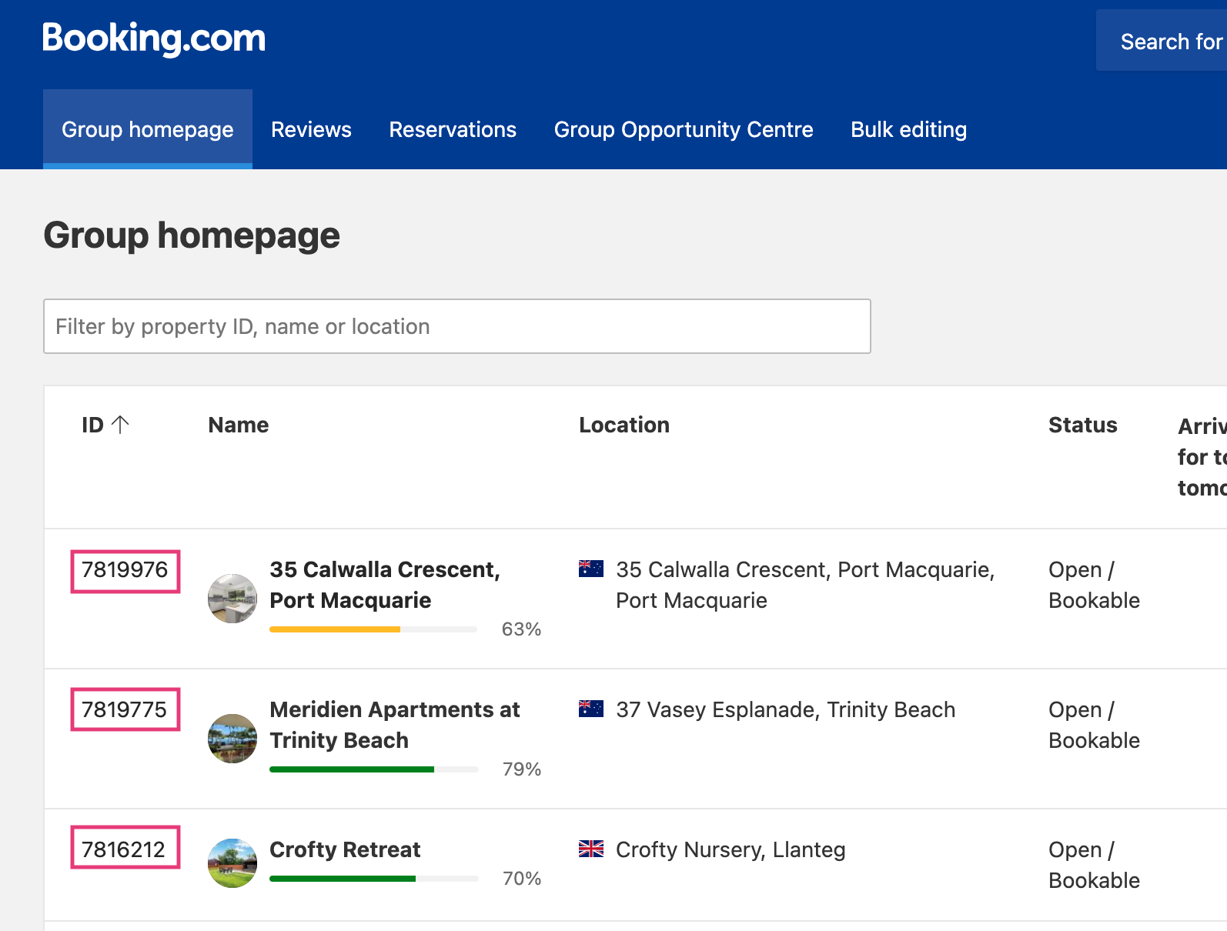Click the 63% score bar for Calwalla Crescent
The width and height of the screenshot is (1227, 931).
point(373,629)
